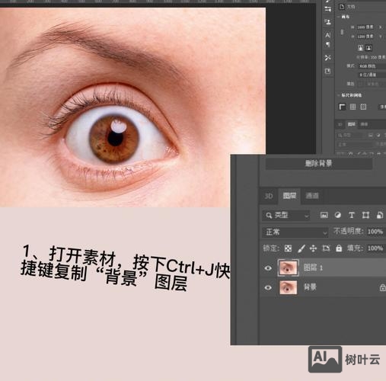Switch to the 图层 tab in enlarged panel
Image resolution: width=386 pixels, height=381 pixels.
click(289, 196)
